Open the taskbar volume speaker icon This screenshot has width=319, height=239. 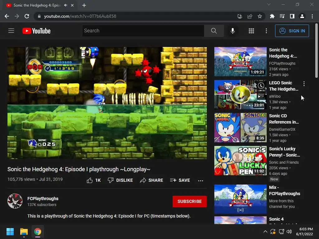[x=289, y=232]
